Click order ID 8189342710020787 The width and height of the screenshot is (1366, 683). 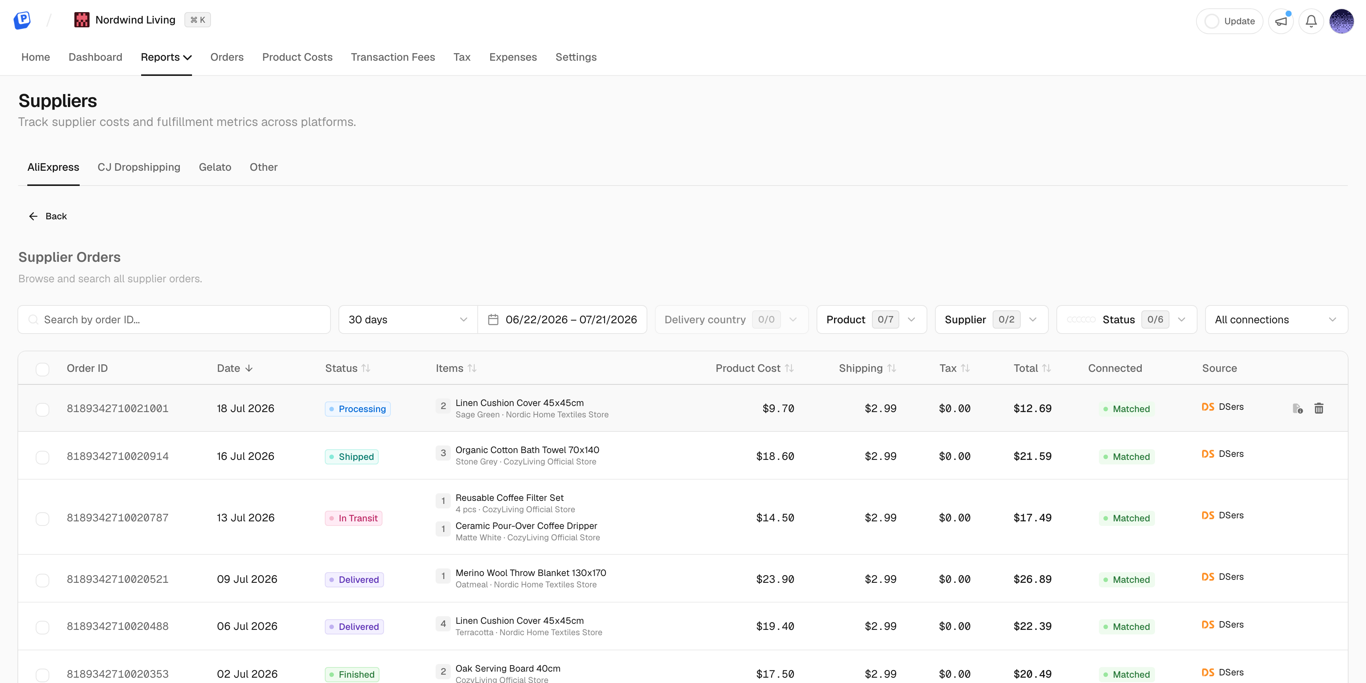point(118,518)
